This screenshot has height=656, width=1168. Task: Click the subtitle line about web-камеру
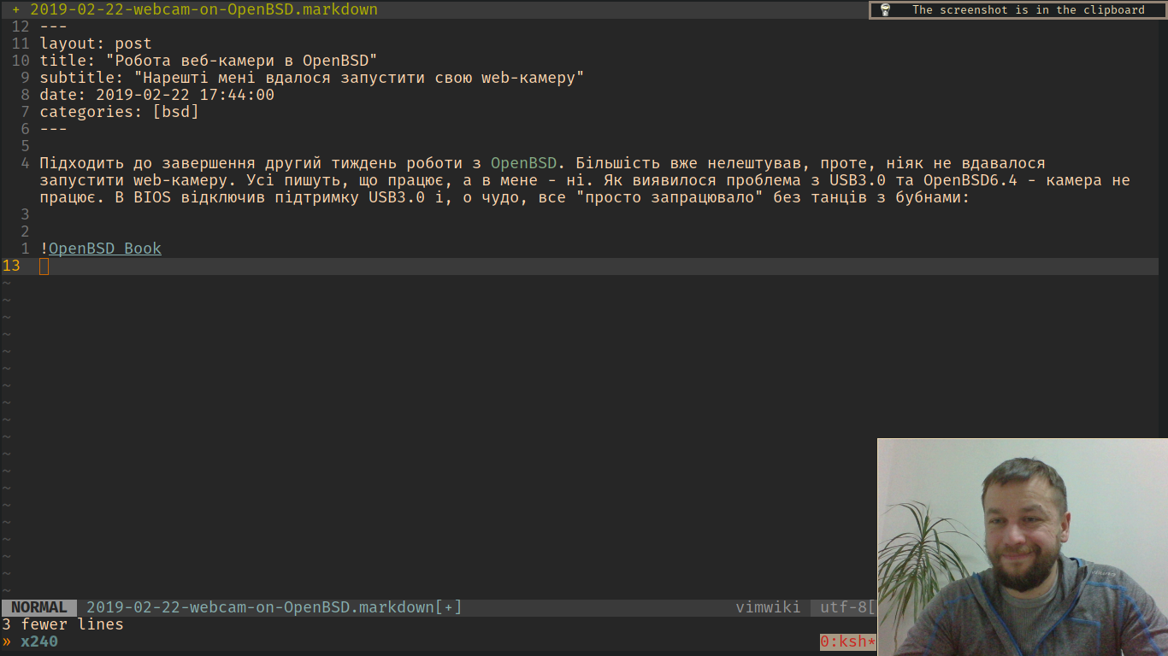pyautogui.click(x=312, y=78)
